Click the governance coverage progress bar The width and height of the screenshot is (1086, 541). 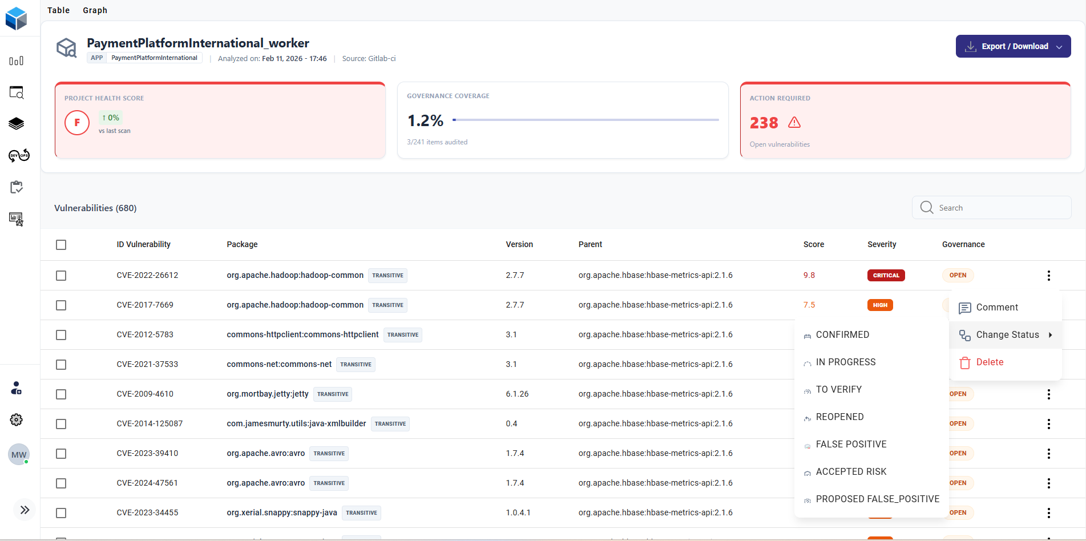(x=586, y=120)
